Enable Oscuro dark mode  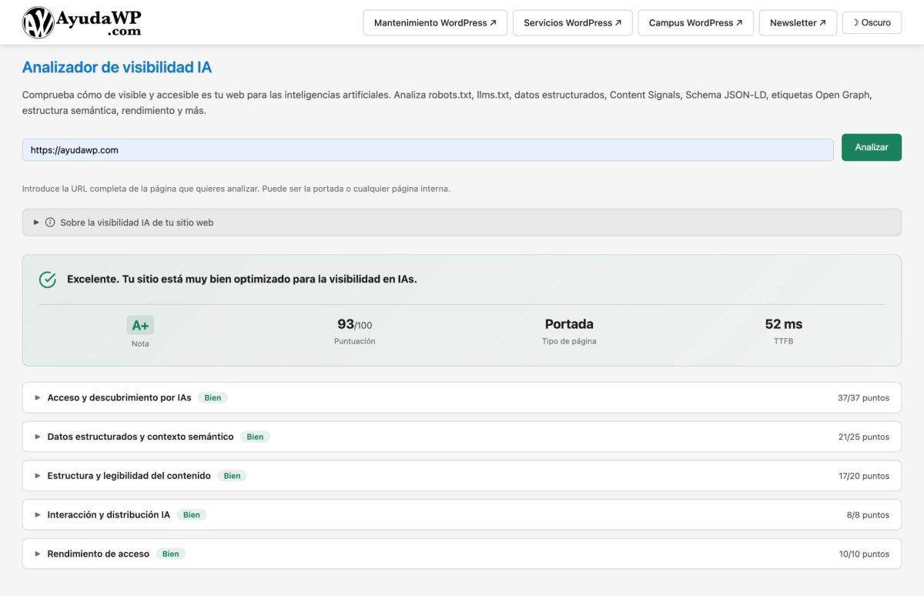click(872, 22)
